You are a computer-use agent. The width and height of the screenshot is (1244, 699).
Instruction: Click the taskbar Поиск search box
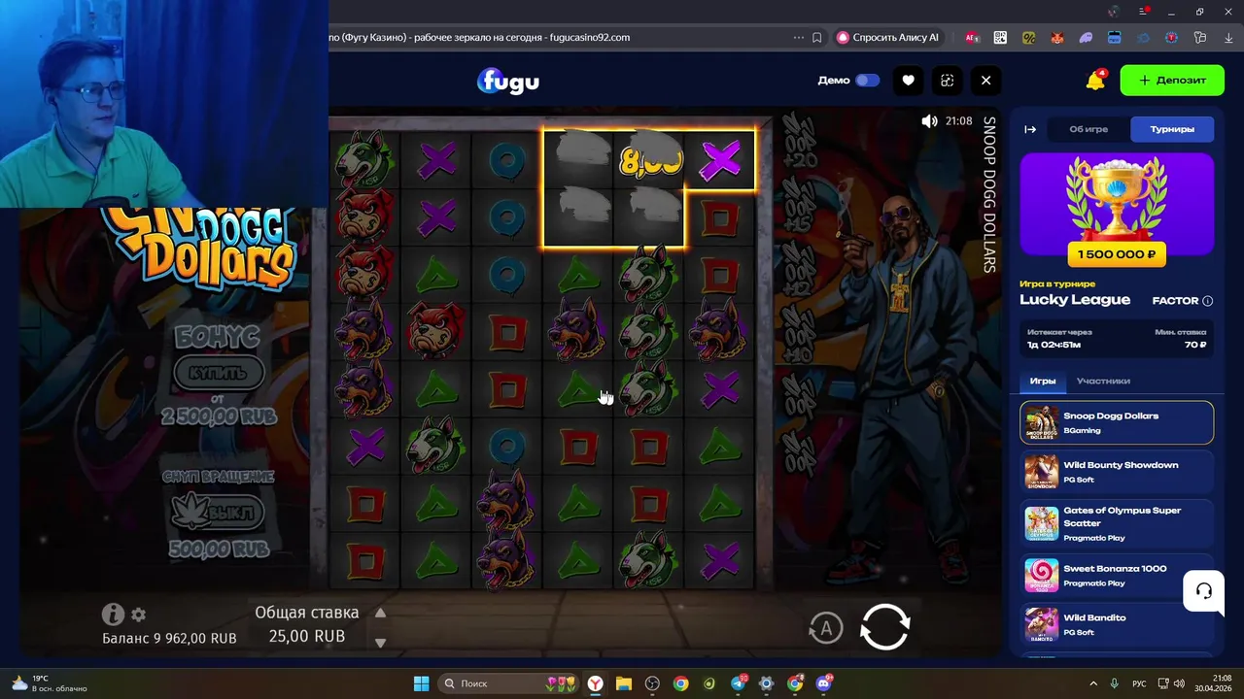(510, 683)
